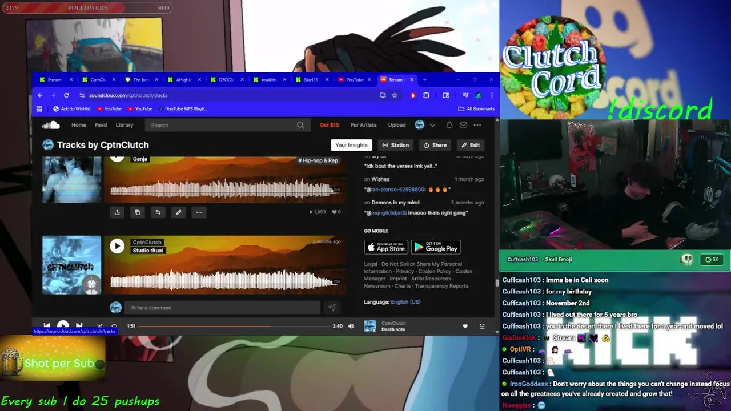Go to SoundCloud Home
731x411 pixels.
point(79,125)
